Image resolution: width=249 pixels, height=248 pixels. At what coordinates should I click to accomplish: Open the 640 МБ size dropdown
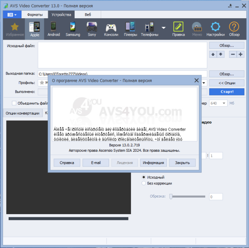(218, 103)
